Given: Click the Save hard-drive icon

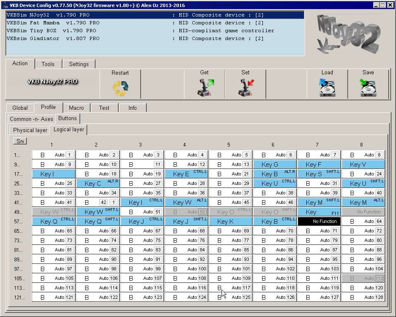Looking at the screenshot, I should pos(368,87).
